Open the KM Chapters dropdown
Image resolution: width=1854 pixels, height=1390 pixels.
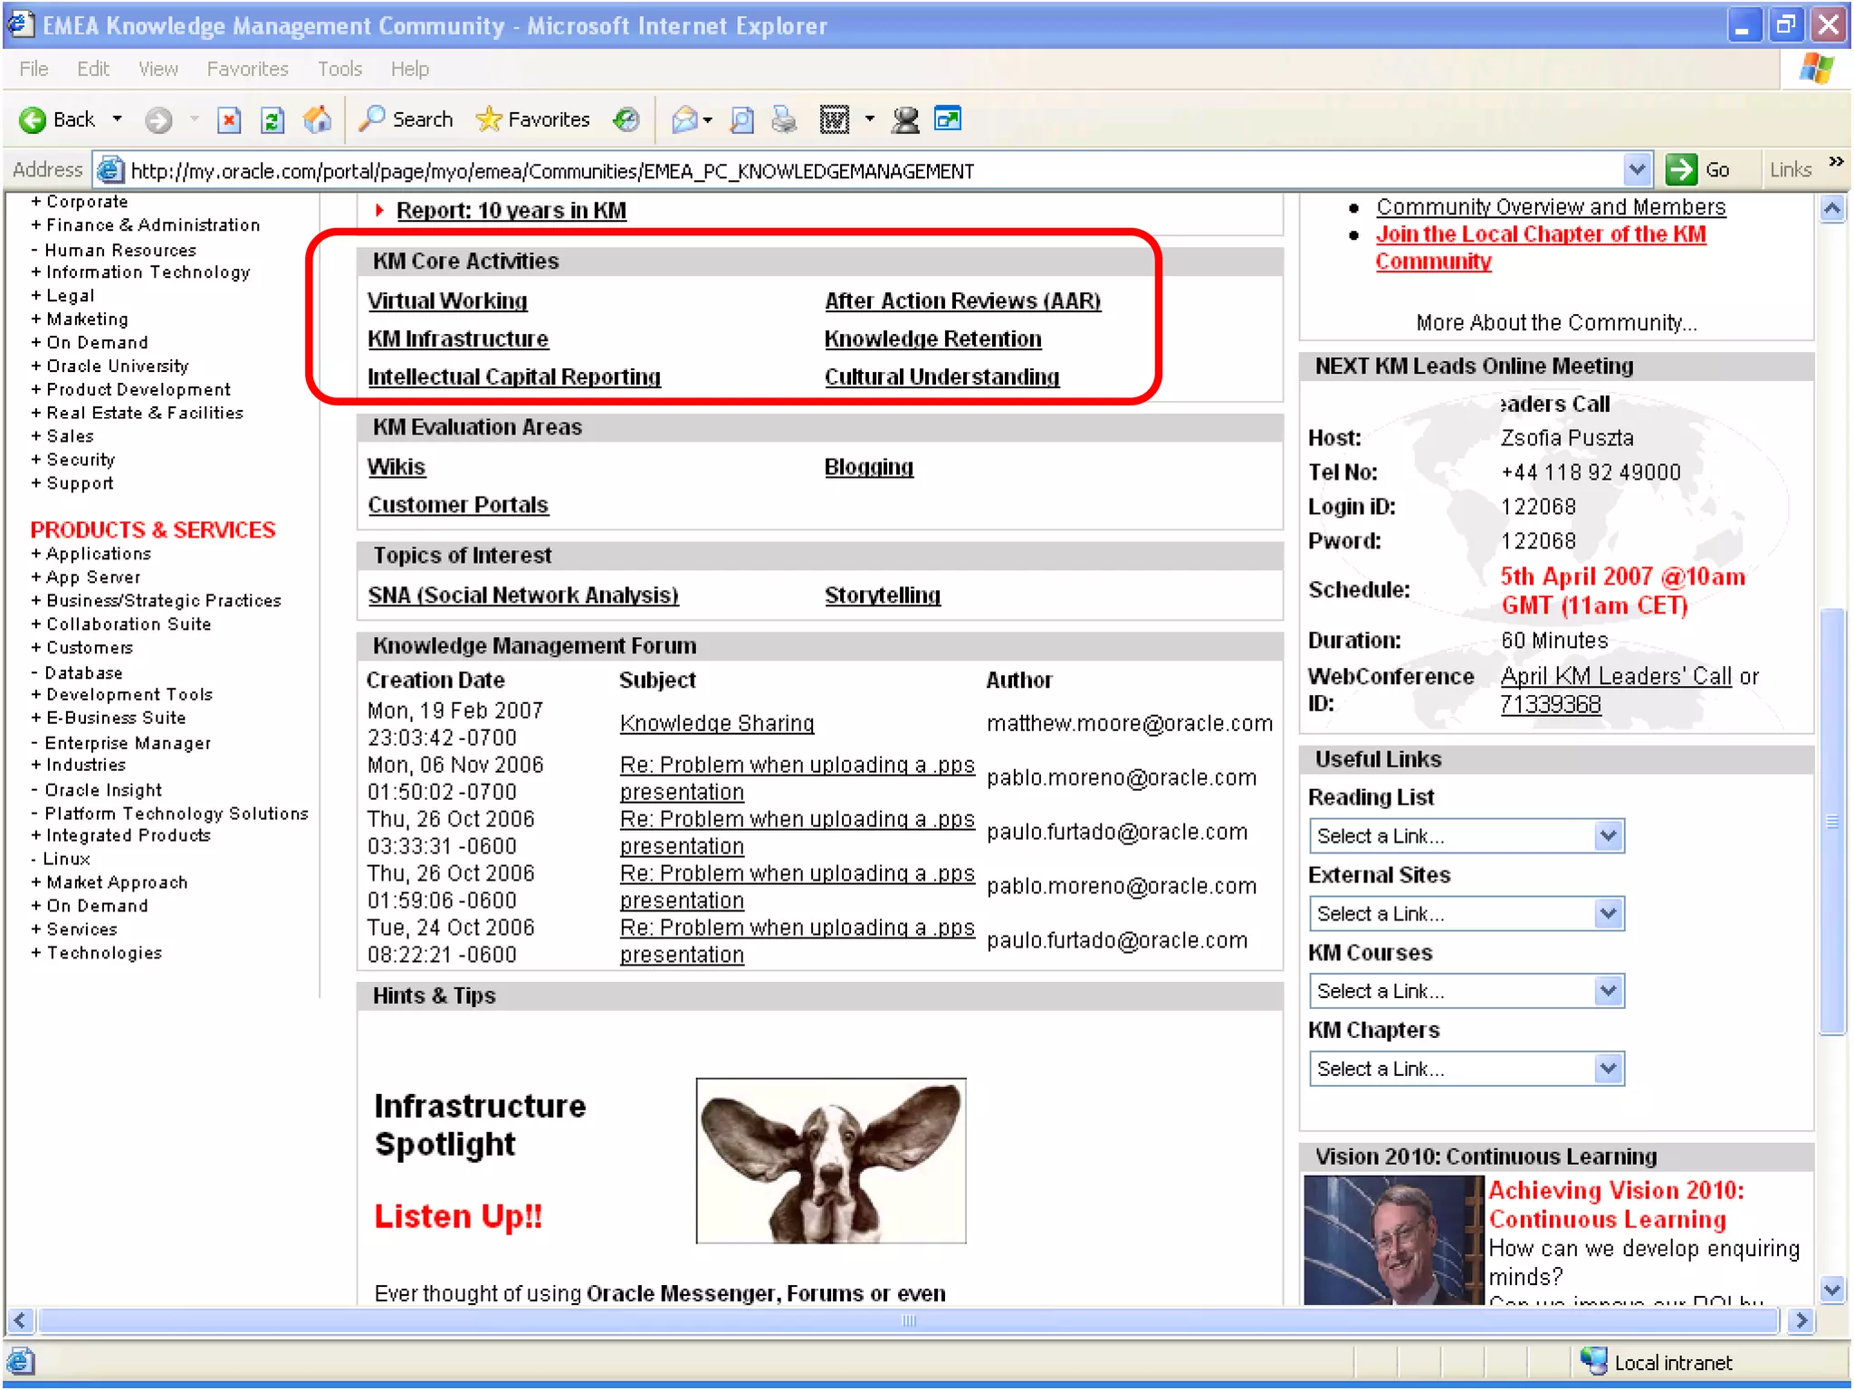pyautogui.click(x=1607, y=1069)
